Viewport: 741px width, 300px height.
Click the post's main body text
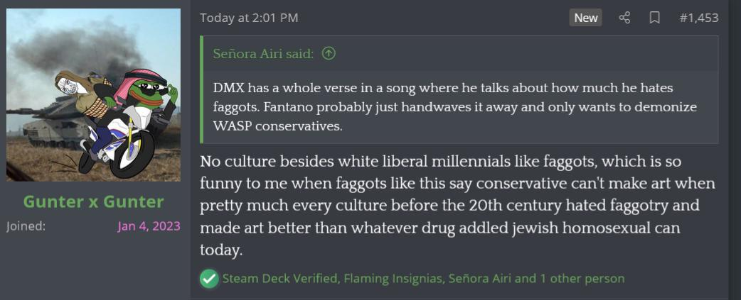[455, 206]
